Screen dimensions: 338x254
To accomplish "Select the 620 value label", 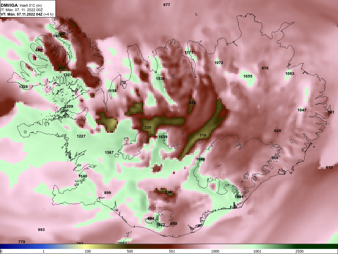I will 277,131.
